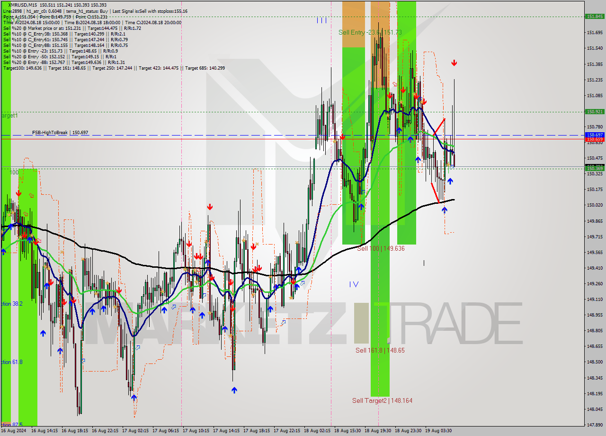Click the 'Line:2898' indicator info line

click(95, 11)
